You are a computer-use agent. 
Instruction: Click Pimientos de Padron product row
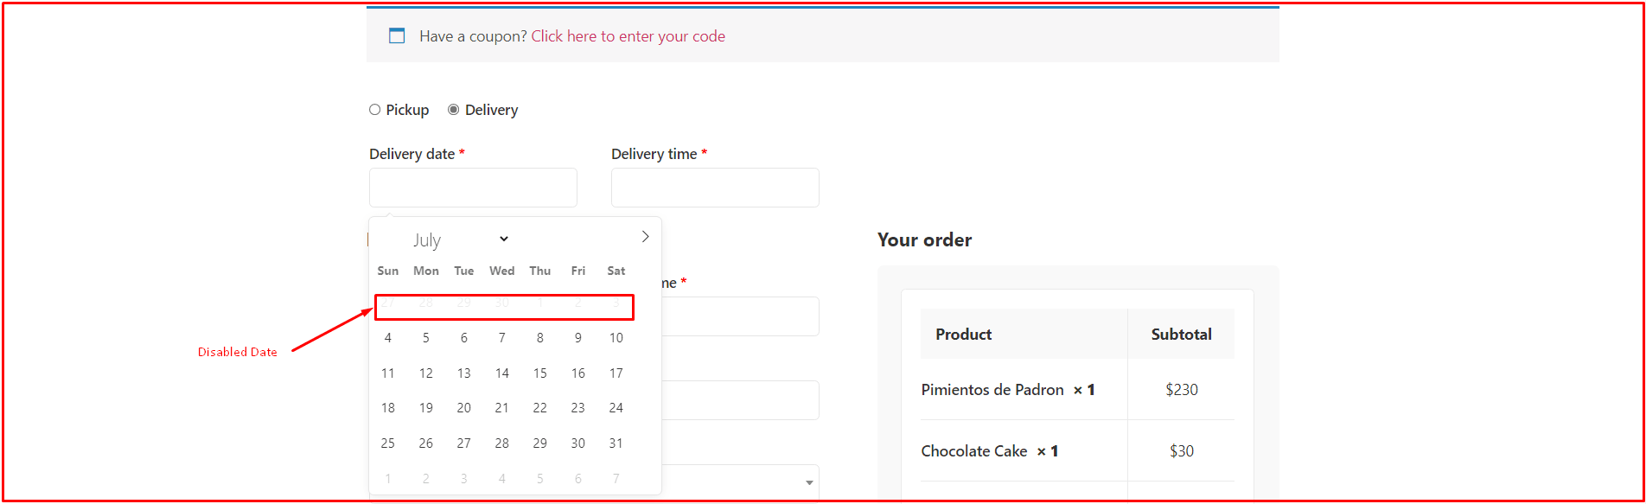pyautogui.click(x=1077, y=390)
